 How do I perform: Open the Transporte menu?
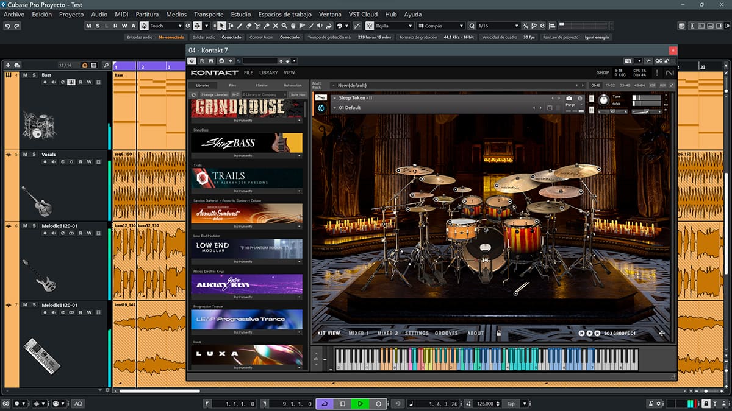tap(209, 14)
